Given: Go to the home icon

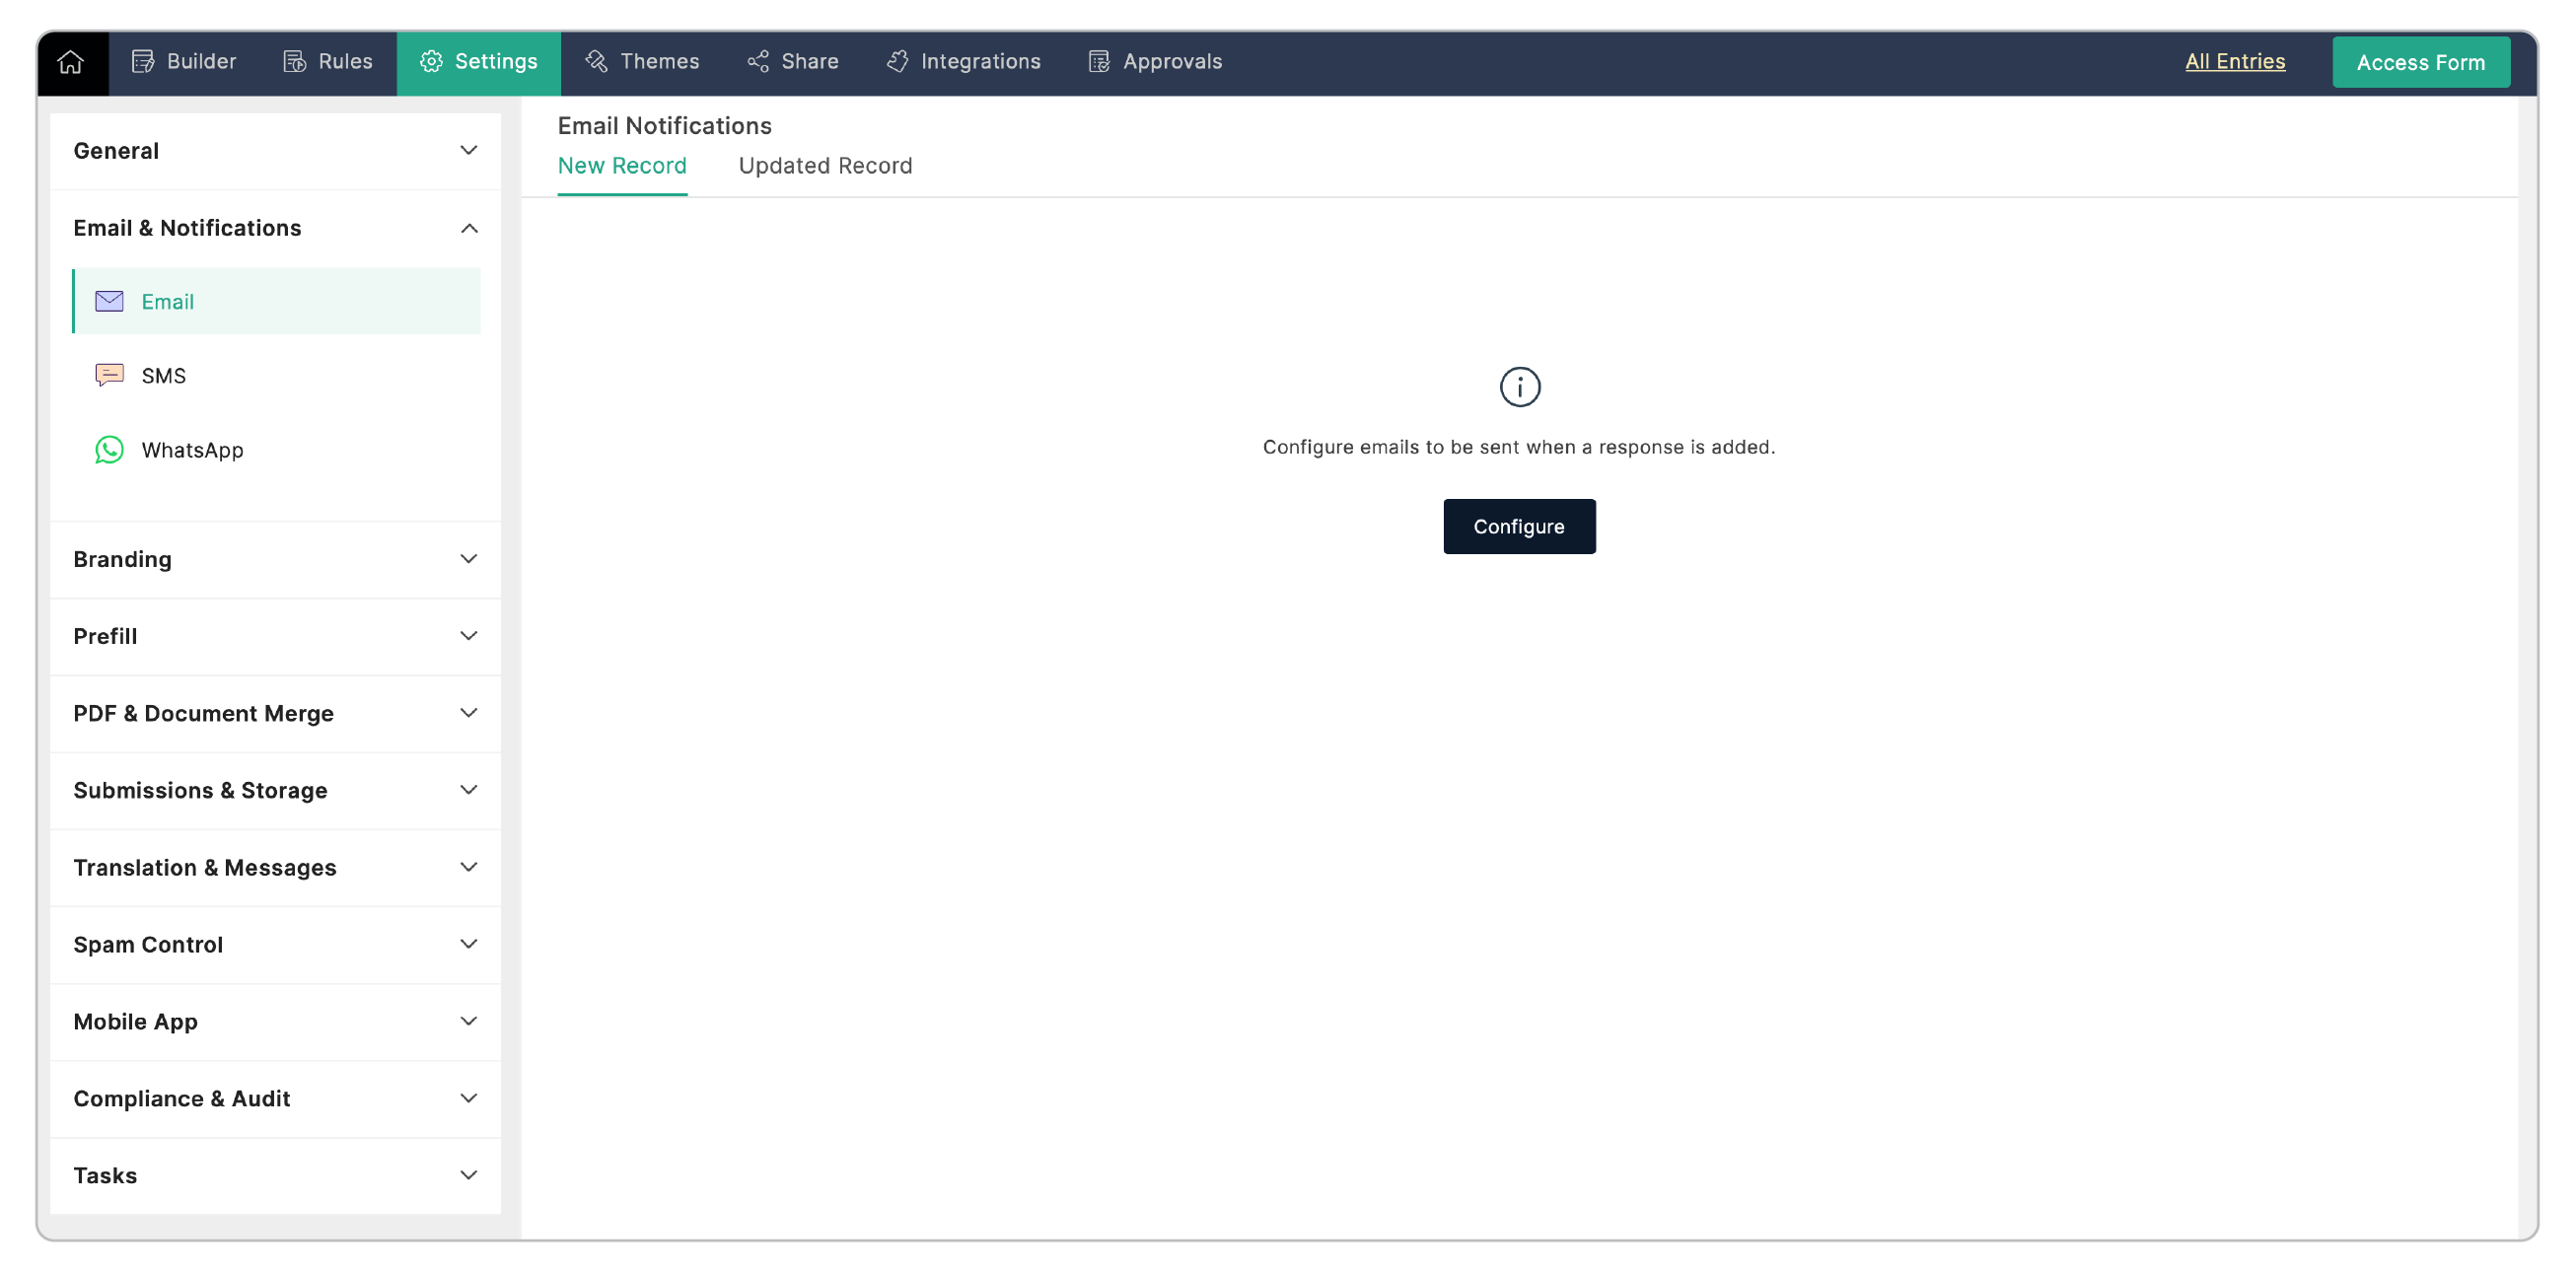Looking at the screenshot, I should (70, 62).
